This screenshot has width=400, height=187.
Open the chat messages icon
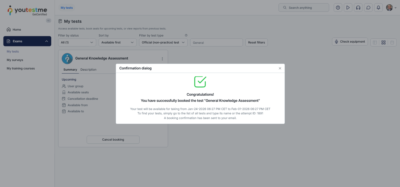[x=368, y=8]
